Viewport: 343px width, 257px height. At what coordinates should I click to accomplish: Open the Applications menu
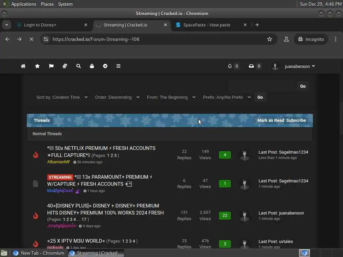(24, 4)
